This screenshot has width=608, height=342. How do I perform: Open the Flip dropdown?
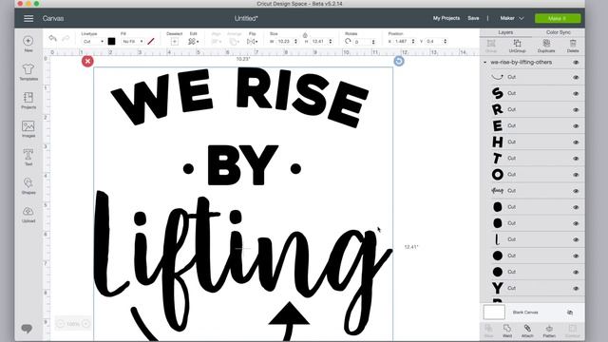coord(253,42)
